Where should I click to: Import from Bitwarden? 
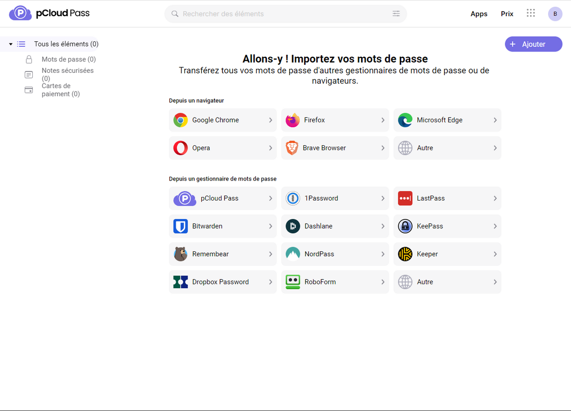coord(223,226)
